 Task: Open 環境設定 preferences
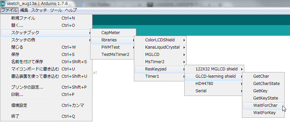(x=46, y=106)
